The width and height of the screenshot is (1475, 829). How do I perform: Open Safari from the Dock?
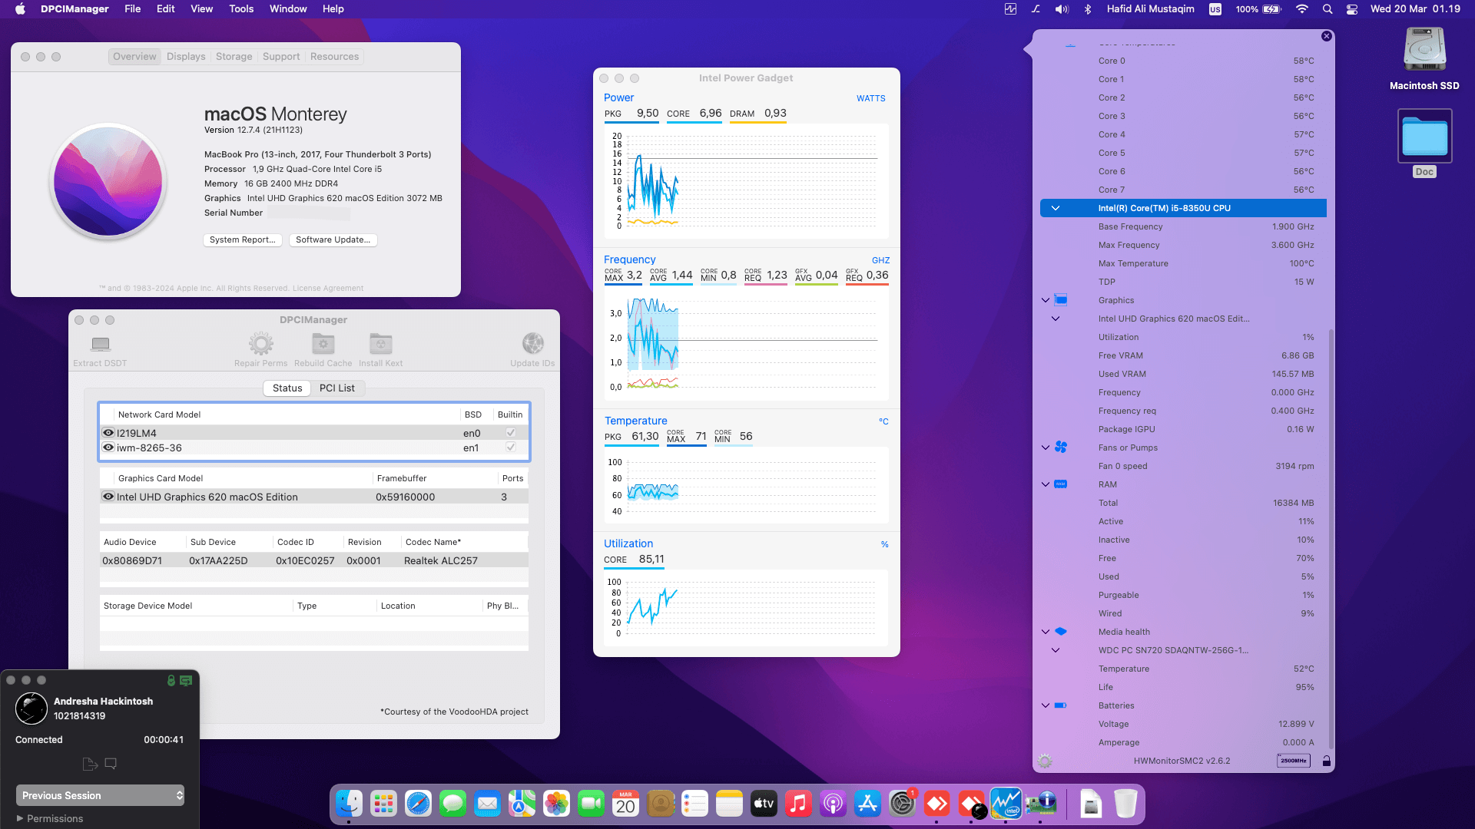pyautogui.click(x=418, y=804)
